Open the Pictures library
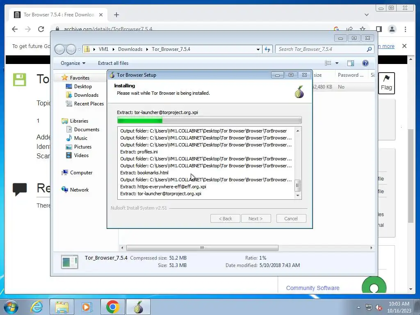Screen dimensions: 420x315 [83, 146]
